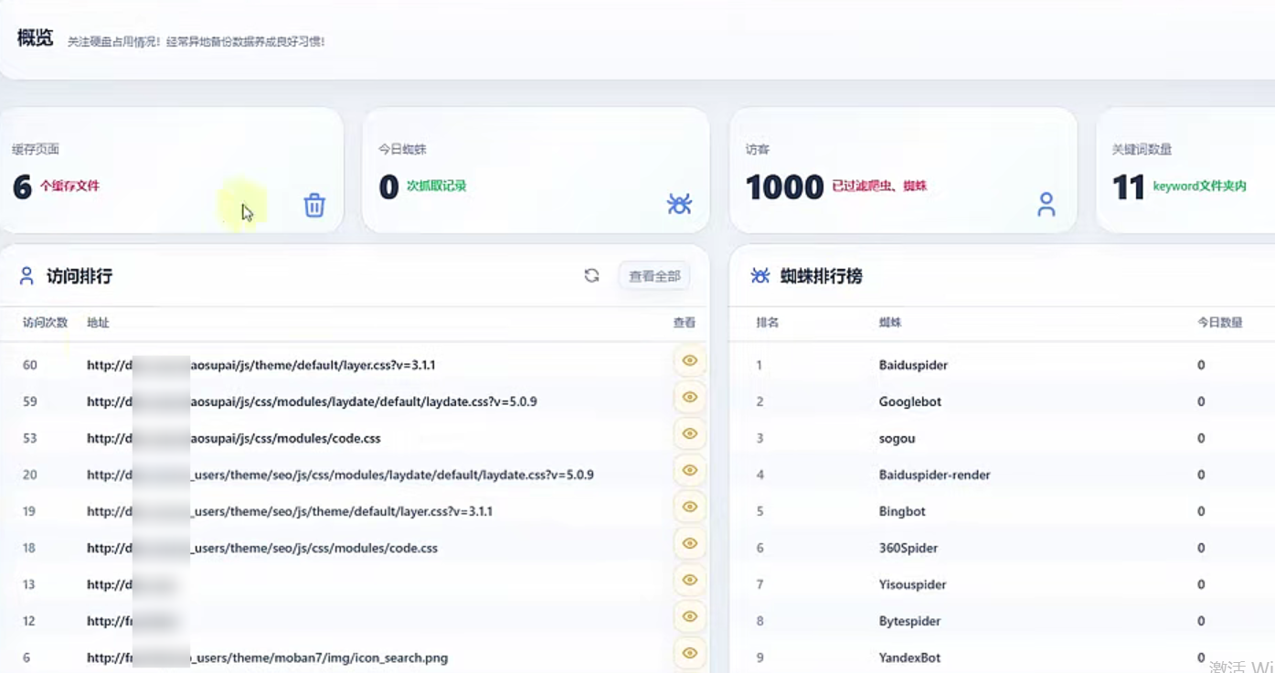Screen dimensions: 1275x673
Task: Open the aosupai/js/css/modules/code.css address
Action: [234, 438]
